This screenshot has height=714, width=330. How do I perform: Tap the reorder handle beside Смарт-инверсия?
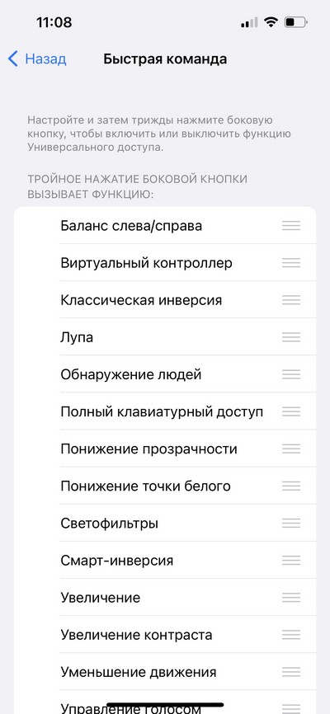[x=290, y=560]
